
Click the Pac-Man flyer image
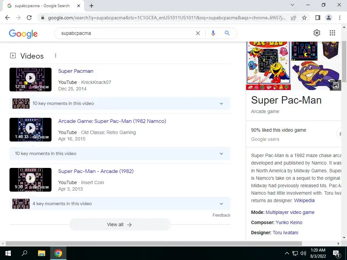click(268, 66)
